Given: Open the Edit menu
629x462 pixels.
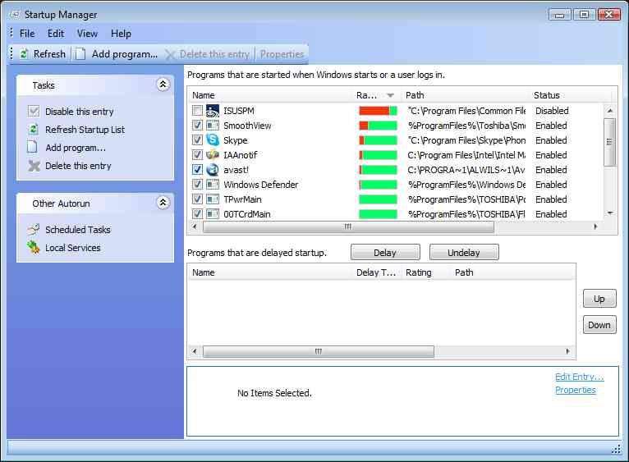Looking at the screenshot, I should click(56, 34).
